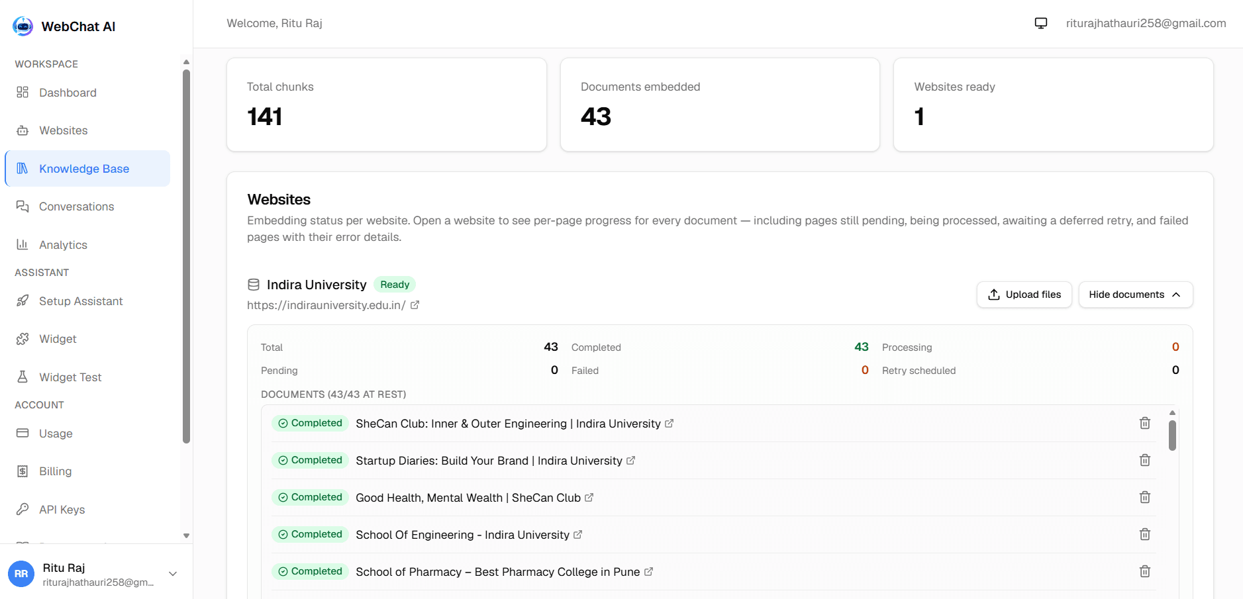Click the Knowledge Base books icon
1243x599 pixels.
(x=23, y=168)
